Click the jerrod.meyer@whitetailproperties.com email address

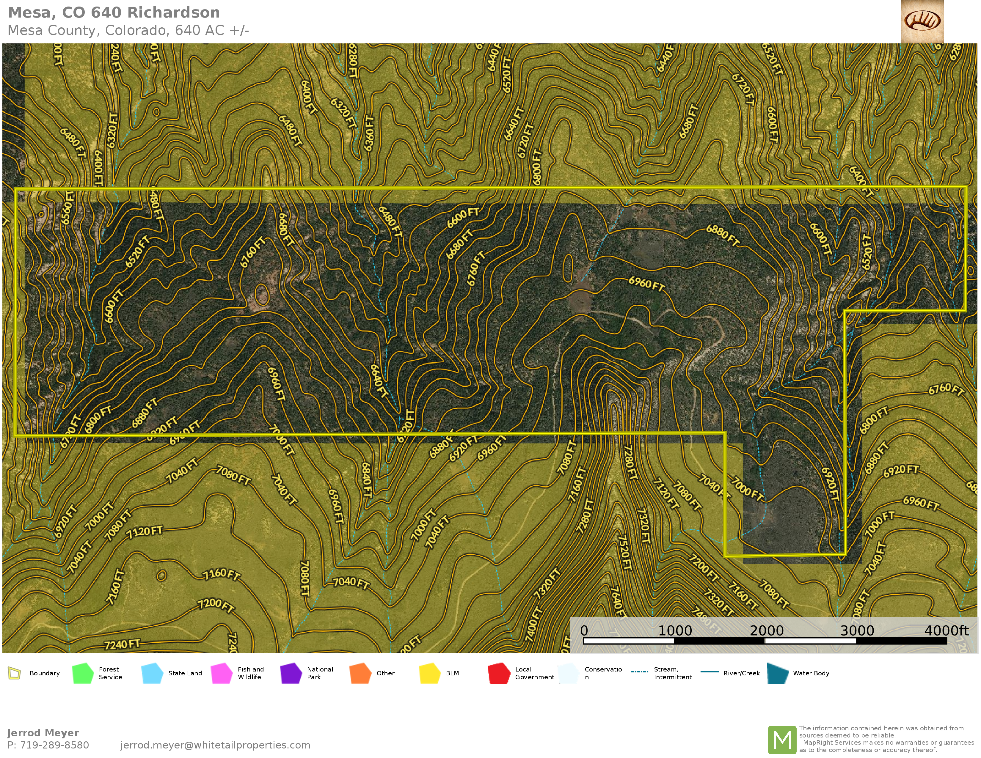(215, 745)
